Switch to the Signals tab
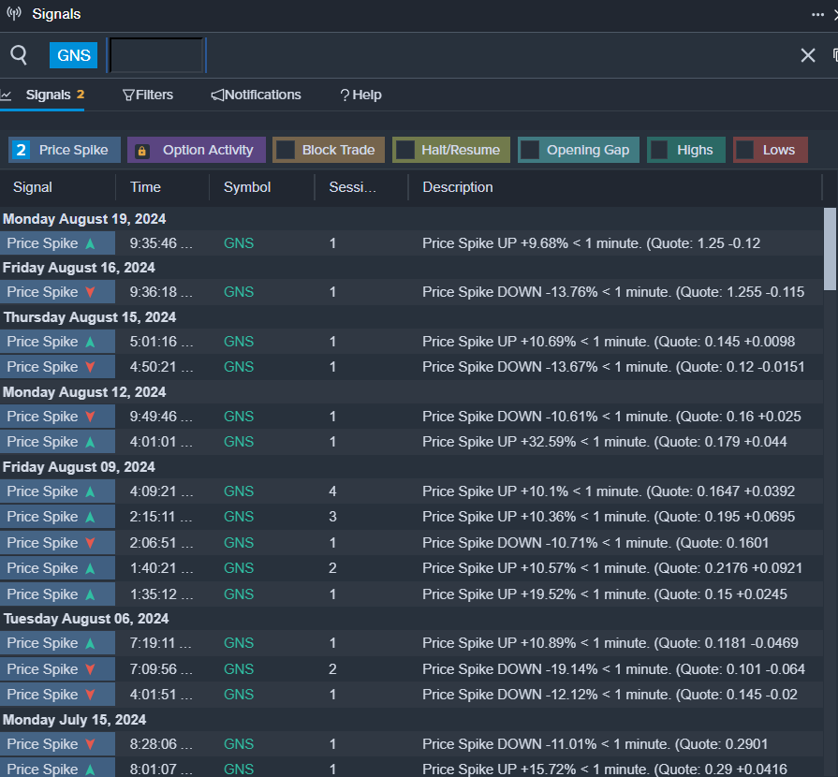The width and height of the screenshot is (838, 777). pos(48,95)
